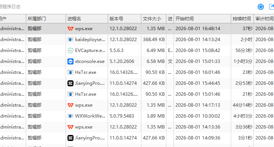
Task: Click duration 56分3秒
Action: tap(244, 51)
